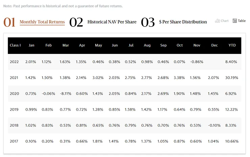The image size is (250, 157).
Task: Switch to the Table view label
Action: 242,21
